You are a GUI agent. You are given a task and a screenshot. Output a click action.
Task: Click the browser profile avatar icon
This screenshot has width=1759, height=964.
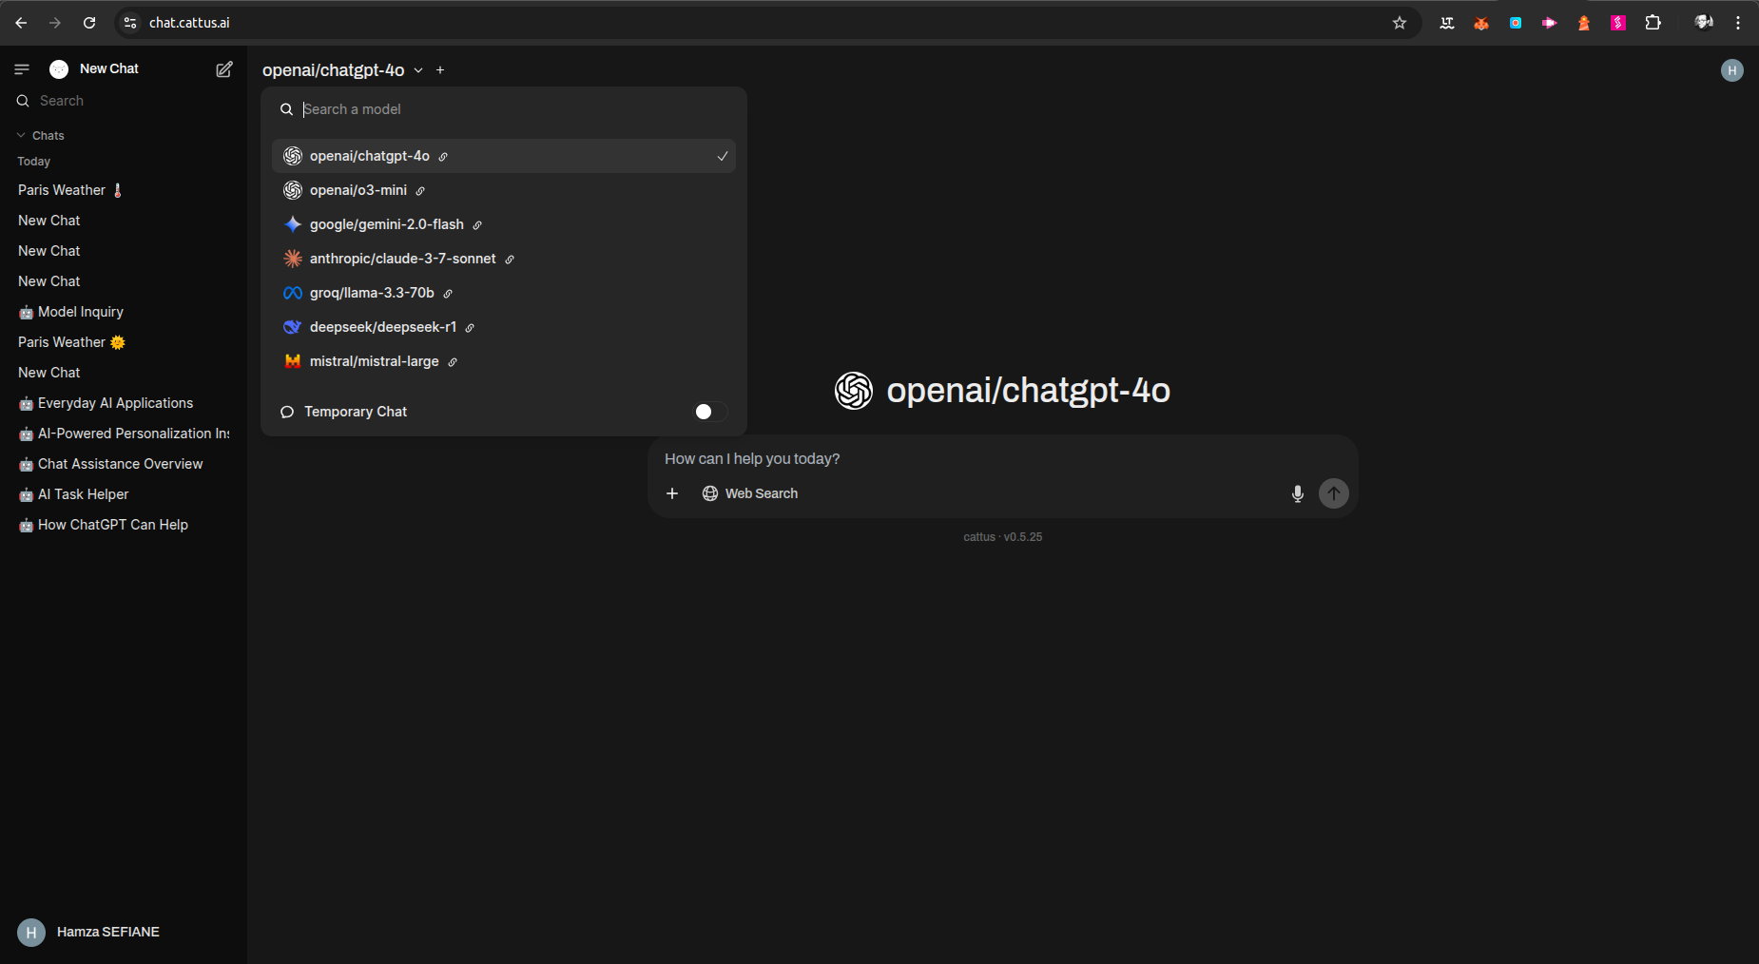pos(1704,23)
